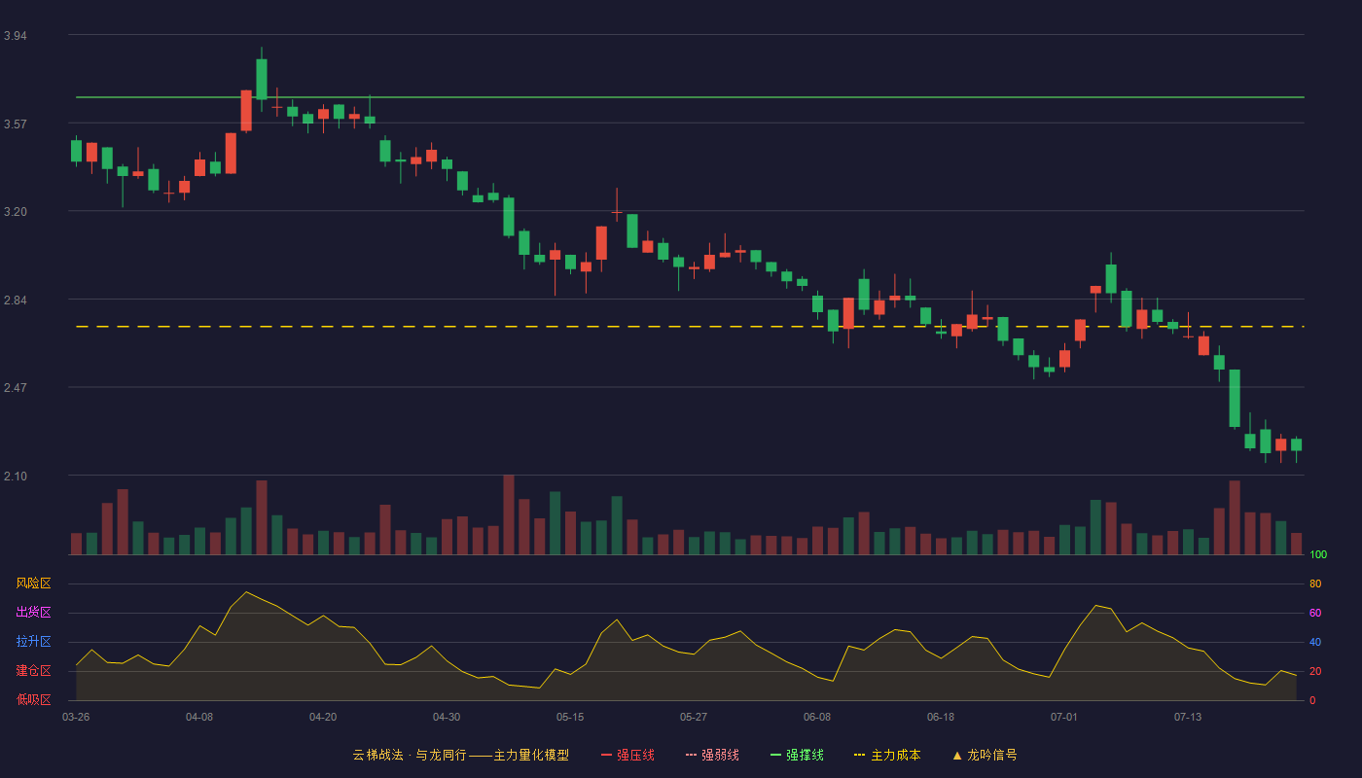Click the 05-27 date label
Image resolution: width=1362 pixels, height=778 pixels.
click(694, 717)
